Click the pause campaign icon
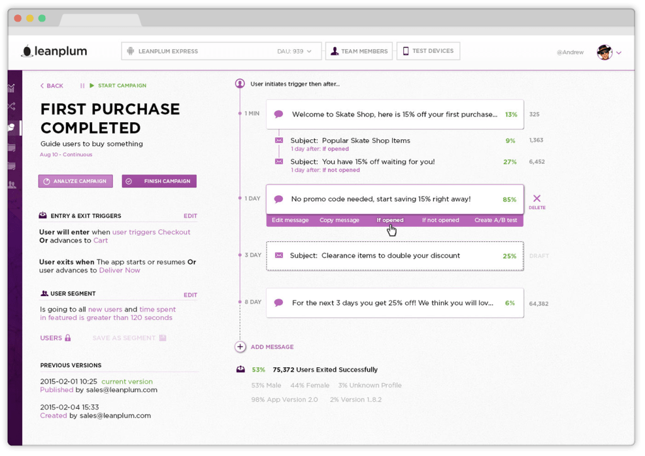Viewport: 645px width, 456px height. 82,86
